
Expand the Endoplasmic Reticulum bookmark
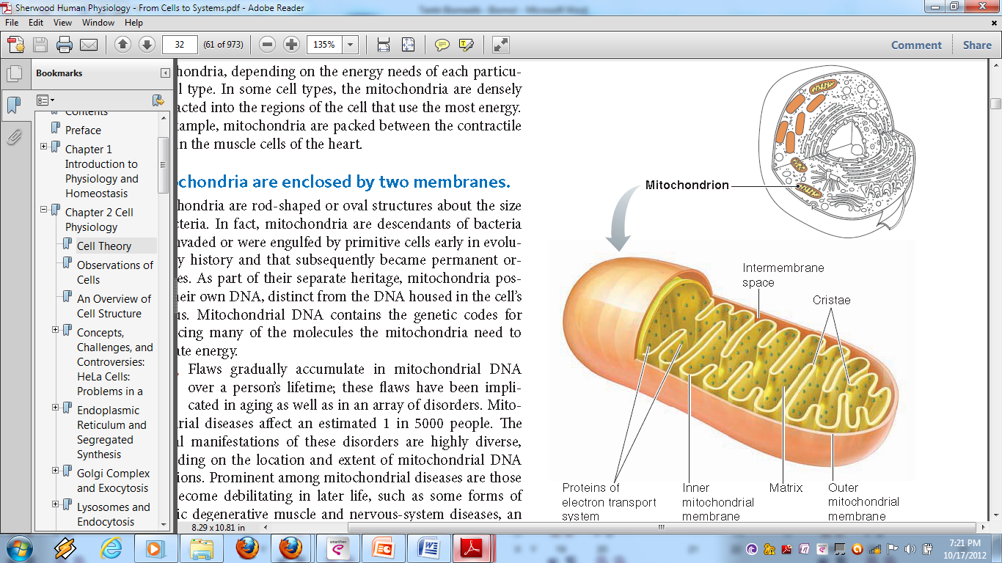pyautogui.click(x=55, y=407)
